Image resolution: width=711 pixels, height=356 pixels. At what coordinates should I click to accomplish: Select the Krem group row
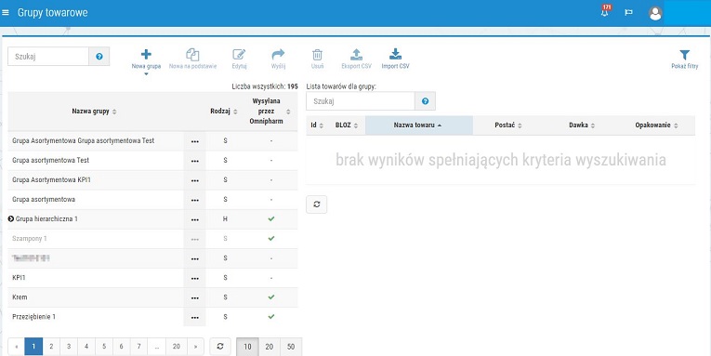click(x=152, y=297)
